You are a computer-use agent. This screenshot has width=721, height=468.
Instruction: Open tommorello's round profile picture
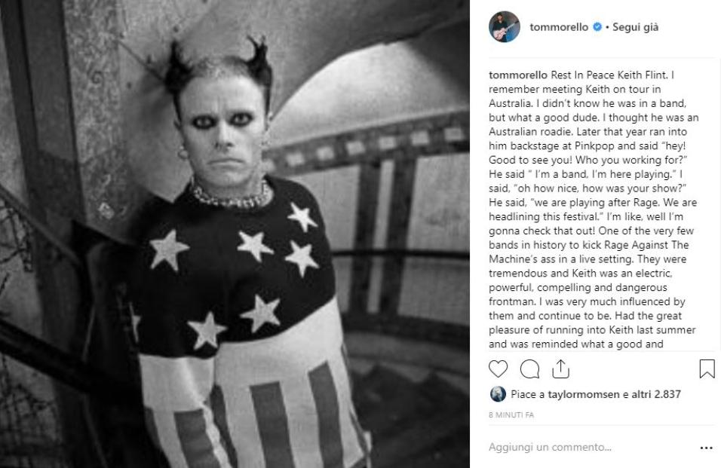(505, 26)
